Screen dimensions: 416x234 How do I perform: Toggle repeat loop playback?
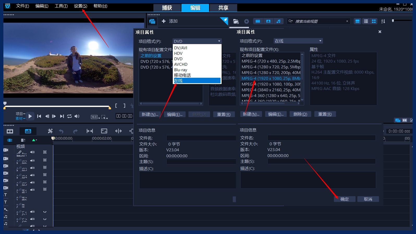click(x=69, y=116)
